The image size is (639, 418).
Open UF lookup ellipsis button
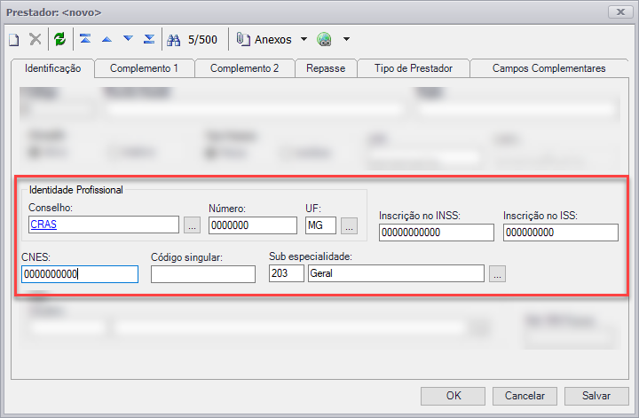(350, 225)
